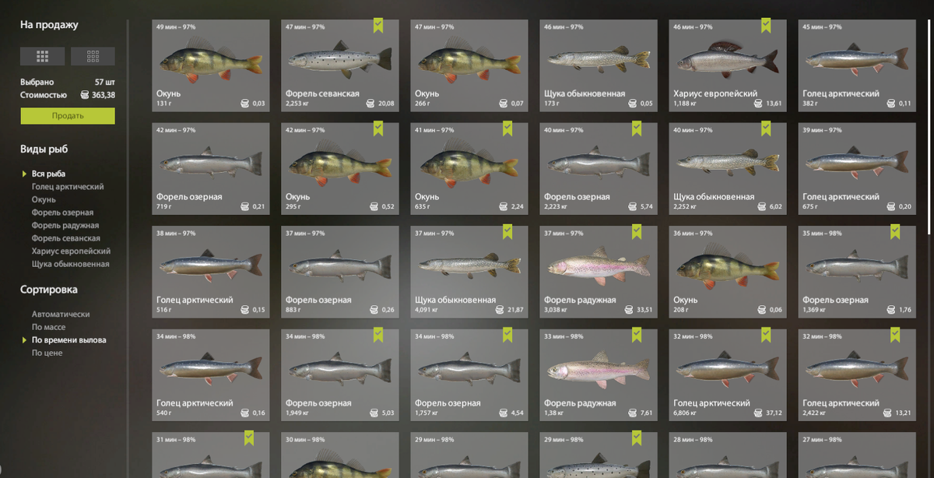Viewport: 934px width, 478px height.
Task: Filter list by Щука обыкновенная
Action: 71,264
